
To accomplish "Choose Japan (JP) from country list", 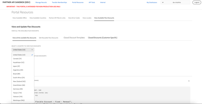I will point(23,66).
